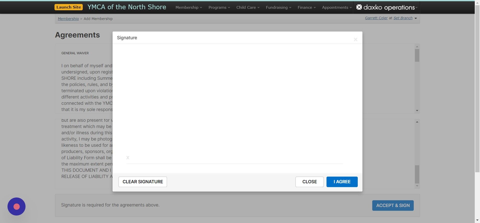Click the I AGREE button

pyautogui.click(x=342, y=182)
